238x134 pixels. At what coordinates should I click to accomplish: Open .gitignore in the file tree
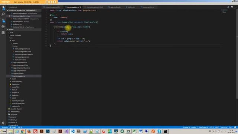14,114
